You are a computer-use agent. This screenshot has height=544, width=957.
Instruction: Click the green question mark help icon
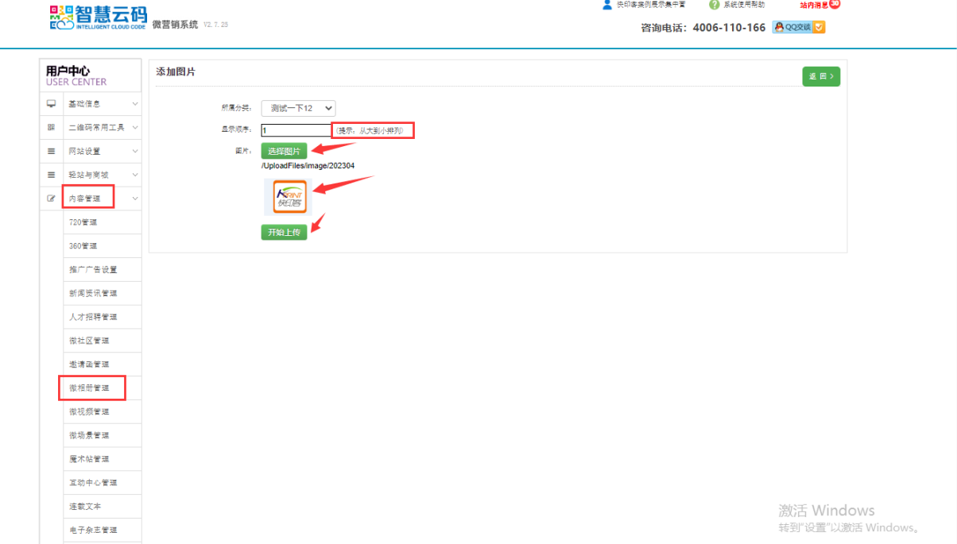click(714, 5)
